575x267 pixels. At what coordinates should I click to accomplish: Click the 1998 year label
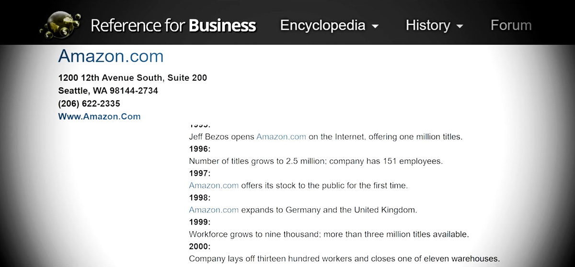pyautogui.click(x=200, y=198)
